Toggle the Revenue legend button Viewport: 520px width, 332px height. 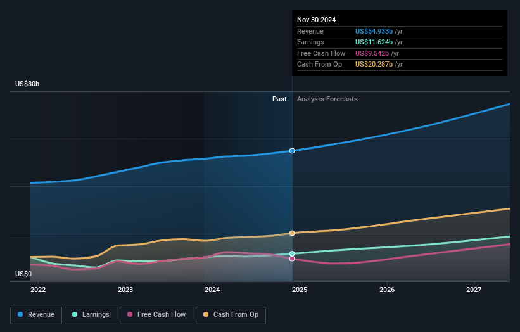click(36, 315)
